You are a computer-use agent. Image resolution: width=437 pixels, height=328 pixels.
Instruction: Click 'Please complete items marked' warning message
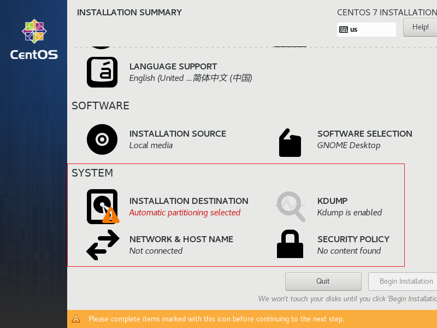pyautogui.click(x=216, y=319)
